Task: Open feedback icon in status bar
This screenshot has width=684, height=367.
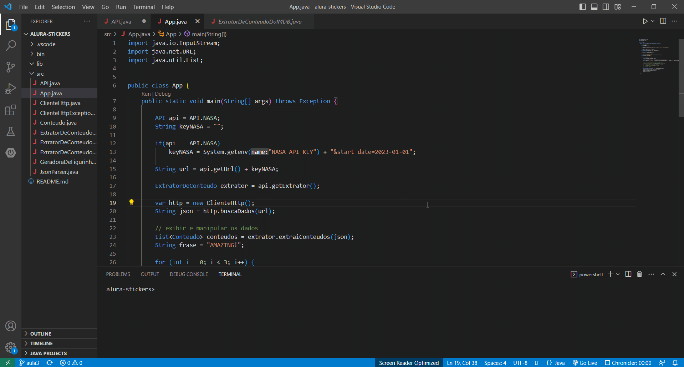Action: tap(662, 363)
